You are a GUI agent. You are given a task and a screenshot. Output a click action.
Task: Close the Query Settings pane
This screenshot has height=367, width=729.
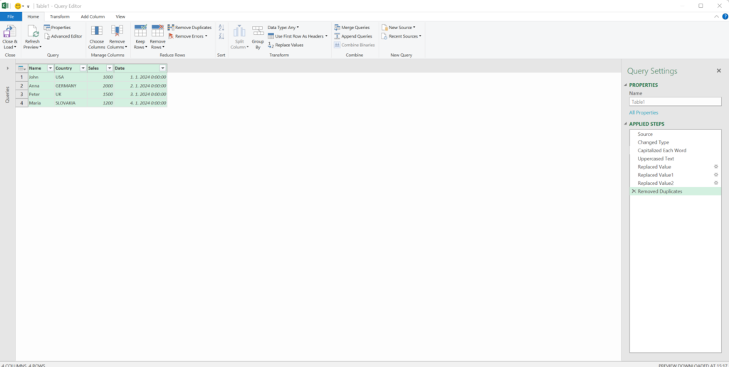click(x=719, y=71)
